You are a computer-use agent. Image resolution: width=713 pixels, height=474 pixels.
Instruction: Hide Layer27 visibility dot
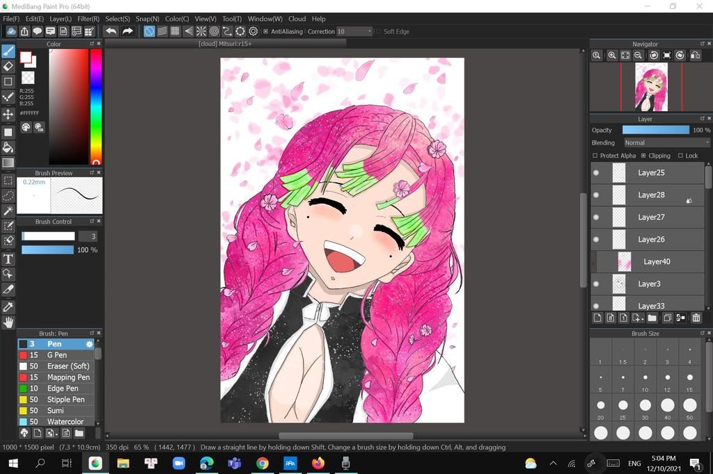click(x=596, y=217)
